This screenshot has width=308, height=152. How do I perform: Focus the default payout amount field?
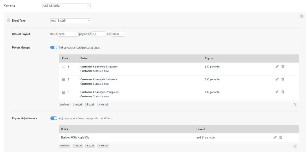click(x=99, y=34)
